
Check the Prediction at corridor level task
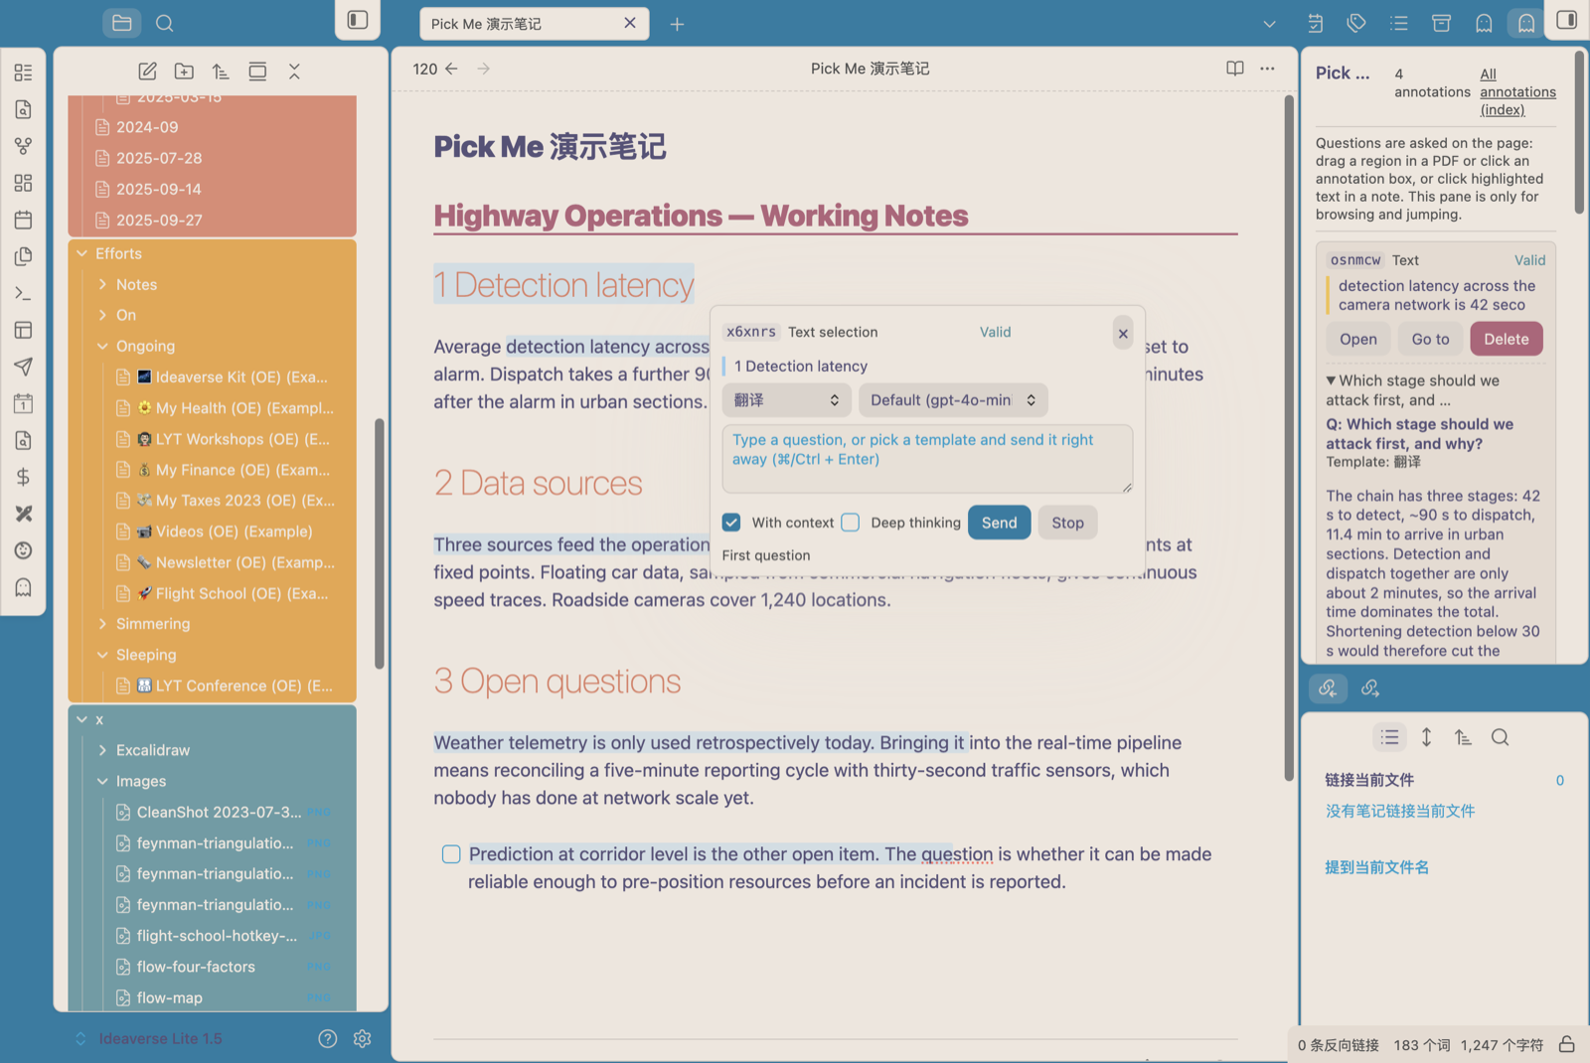(451, 854)
